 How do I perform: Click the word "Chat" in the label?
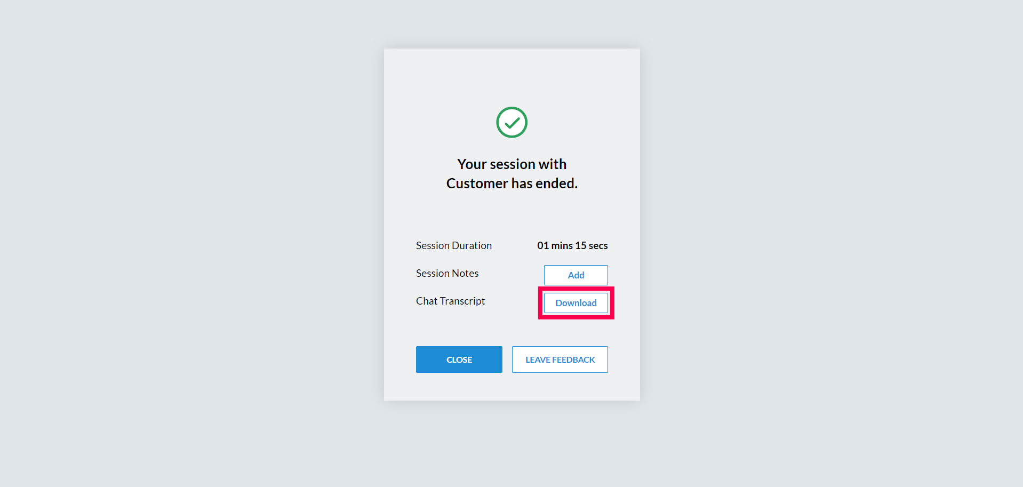(x=427, y=301)
